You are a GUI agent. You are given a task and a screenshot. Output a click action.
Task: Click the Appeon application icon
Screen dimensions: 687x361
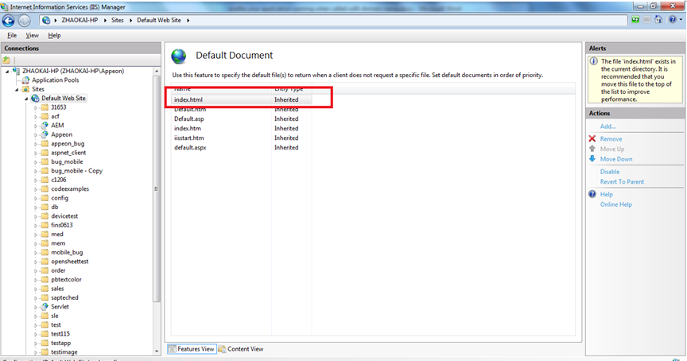pyautogui.click(x=45, y=134)
